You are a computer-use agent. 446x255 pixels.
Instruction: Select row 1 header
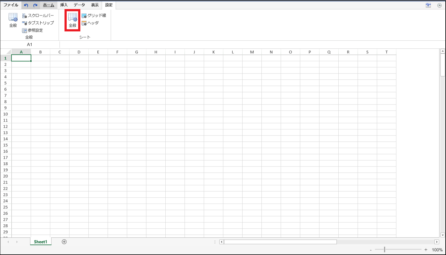pyautogui.click(x=6, y=58)
